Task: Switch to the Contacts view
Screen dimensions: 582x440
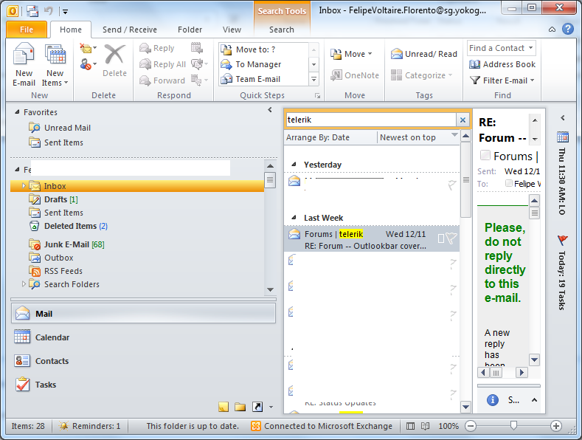Action: click(143, 361)
